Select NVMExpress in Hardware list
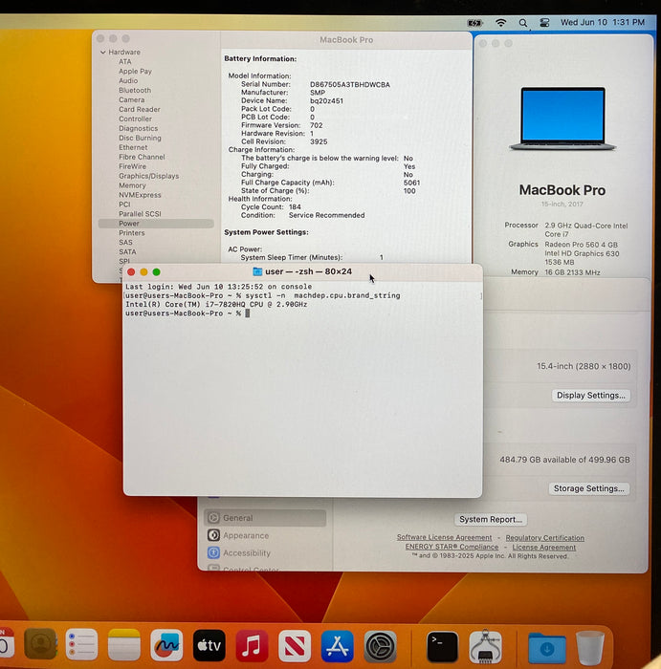The image size is (661, 669). click(140, 195)
